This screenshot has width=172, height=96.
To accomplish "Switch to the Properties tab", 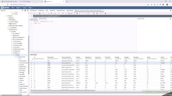I will pyautogui.click(x=41, y=11).
